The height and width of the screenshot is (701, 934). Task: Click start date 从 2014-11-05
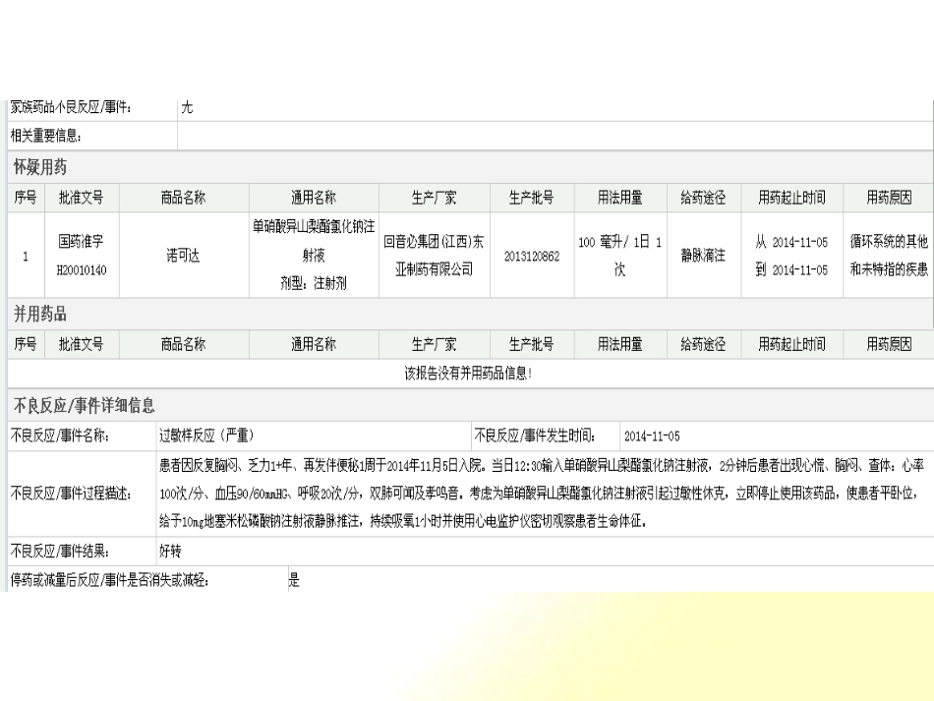click(791, 243)
